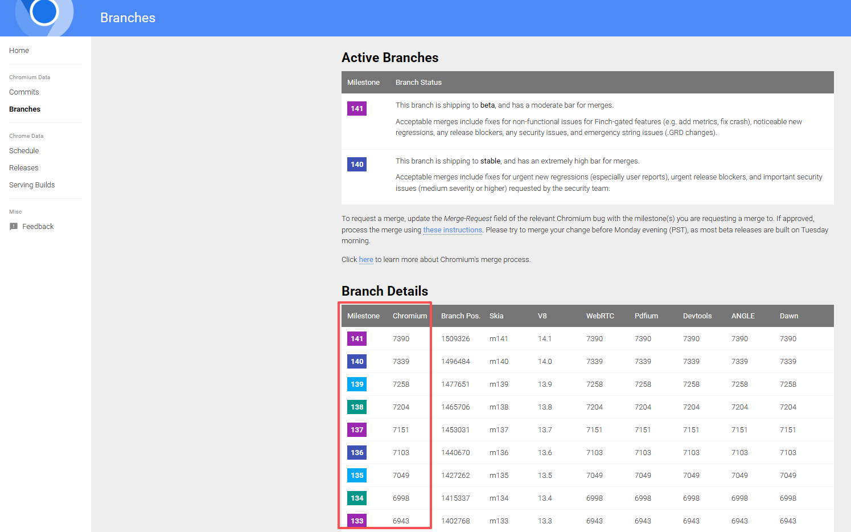Viewport: 851px width, 532px height.
Task: Click the Devtools column header
Action: tap(697, 316)
